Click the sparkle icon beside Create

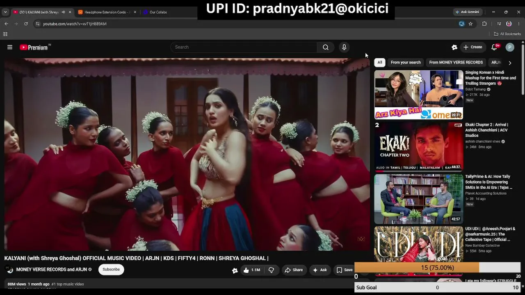point(454,47)
